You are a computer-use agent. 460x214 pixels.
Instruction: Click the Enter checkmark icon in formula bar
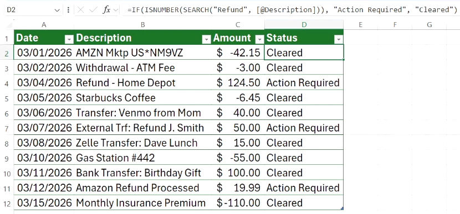(93, 10)
